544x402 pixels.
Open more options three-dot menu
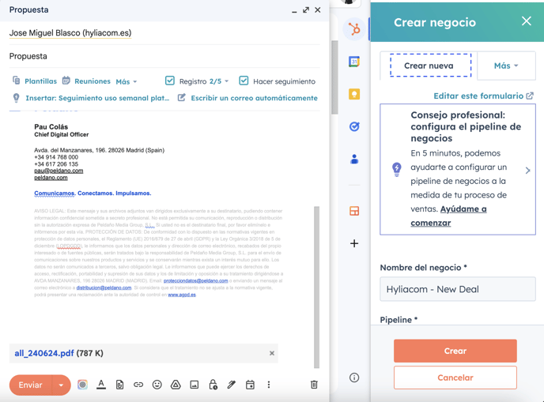(269, 385)
